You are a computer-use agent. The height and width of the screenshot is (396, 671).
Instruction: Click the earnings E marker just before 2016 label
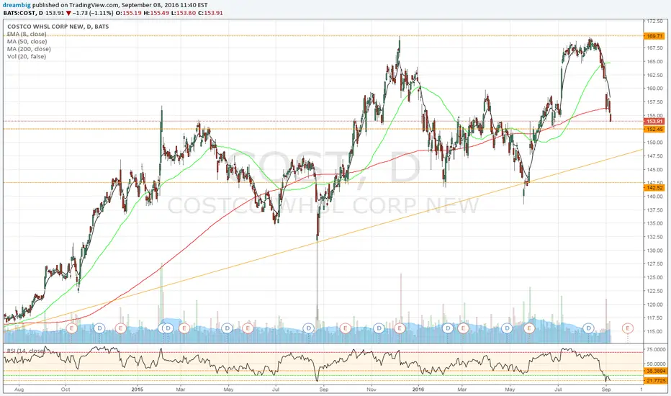point(400,328)
